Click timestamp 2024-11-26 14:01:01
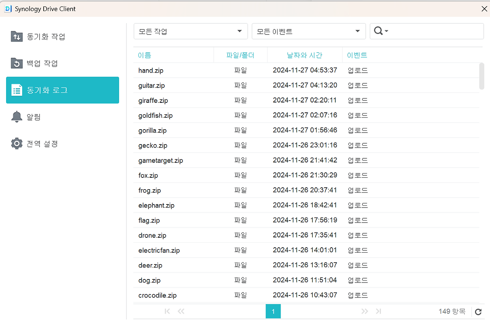Viewport: 490px width, 323px height. point(305,250)
